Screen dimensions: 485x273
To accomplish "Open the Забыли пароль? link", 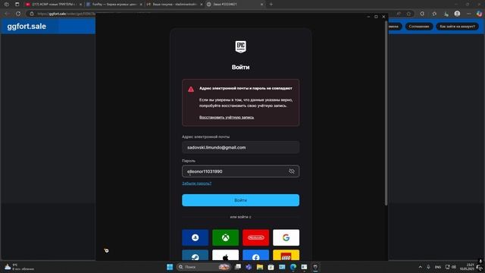I will [197, 184].
